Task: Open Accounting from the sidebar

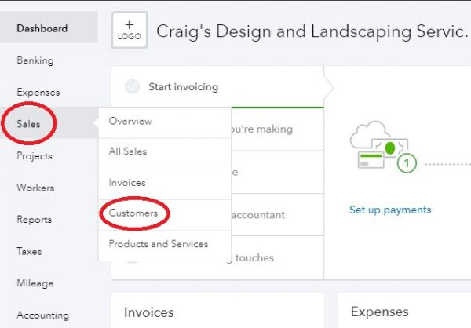Action: pyautogui.click(x=42, y=315)
